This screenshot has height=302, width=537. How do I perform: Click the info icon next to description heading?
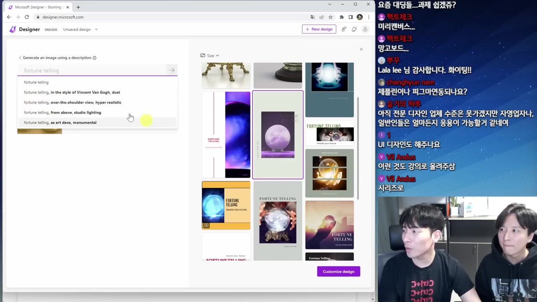coord(95,58)
